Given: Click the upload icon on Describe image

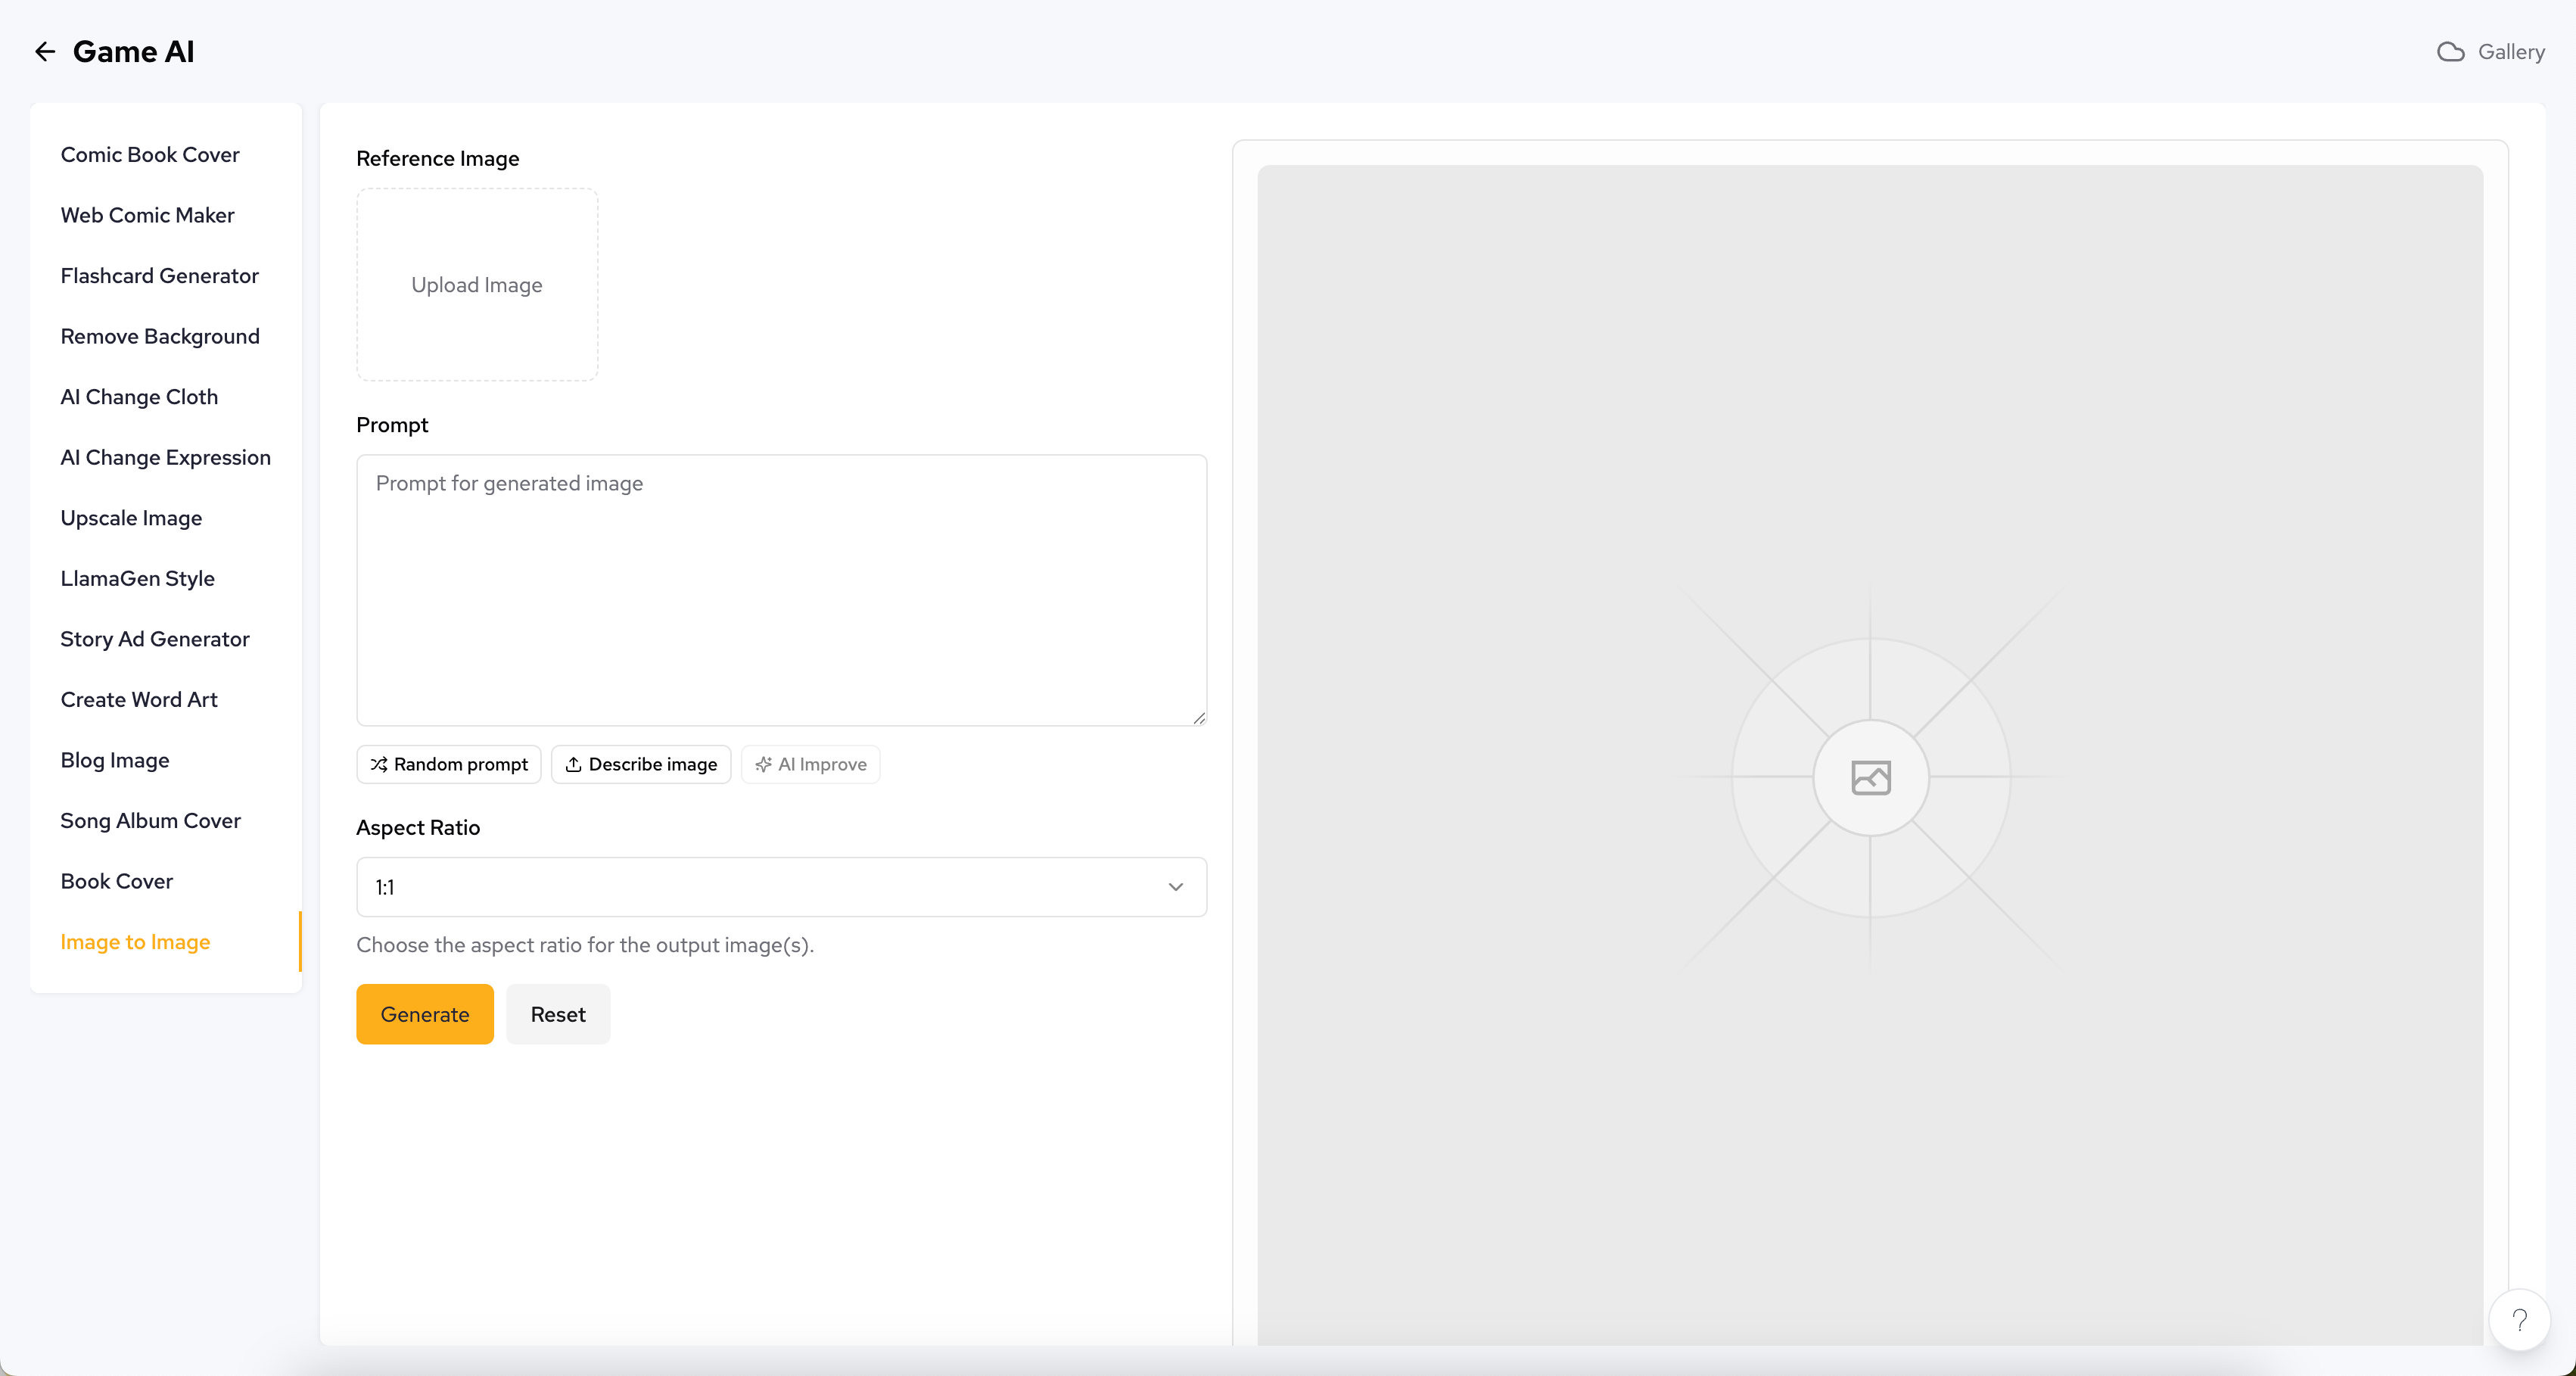Looking at the screenshot, I should (573, 764).
